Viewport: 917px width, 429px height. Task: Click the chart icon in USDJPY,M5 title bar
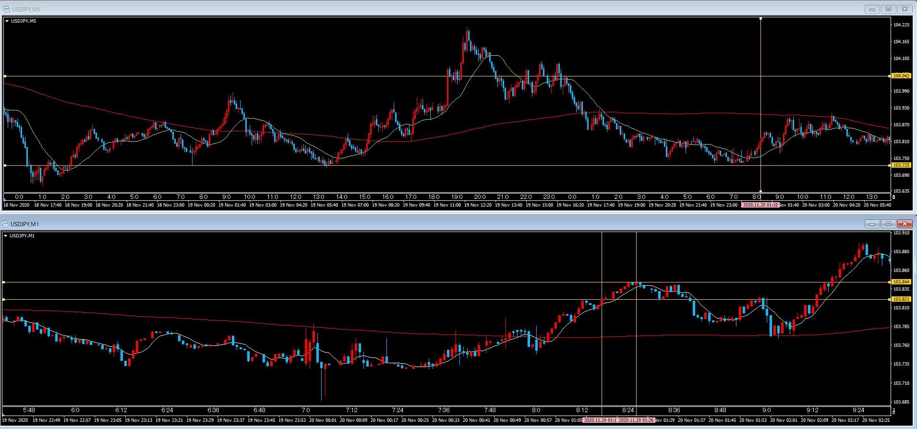(x=6, y=9)
